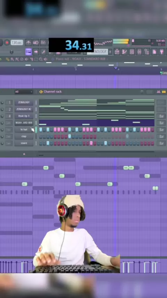
Task: Toggle the metronome icon
Action: tap(29, 42)
